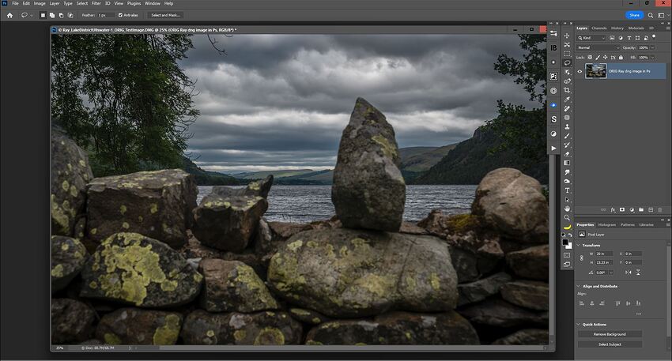Open the IB plugin panel icon

(x=553, y=48)
